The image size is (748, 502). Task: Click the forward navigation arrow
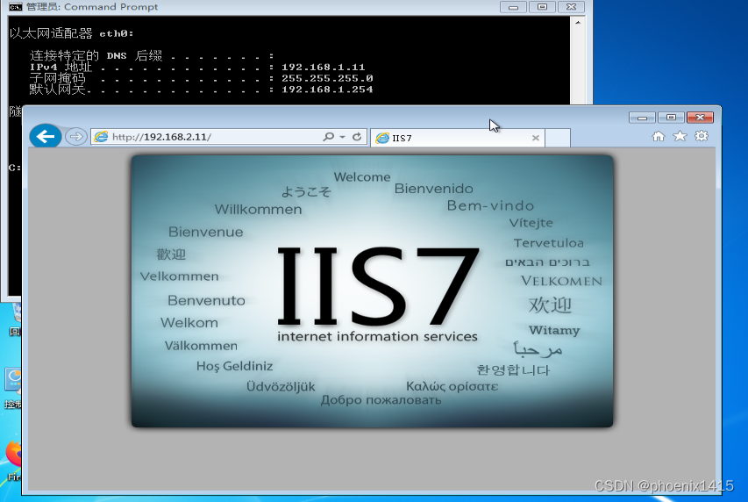click(75, 137)
